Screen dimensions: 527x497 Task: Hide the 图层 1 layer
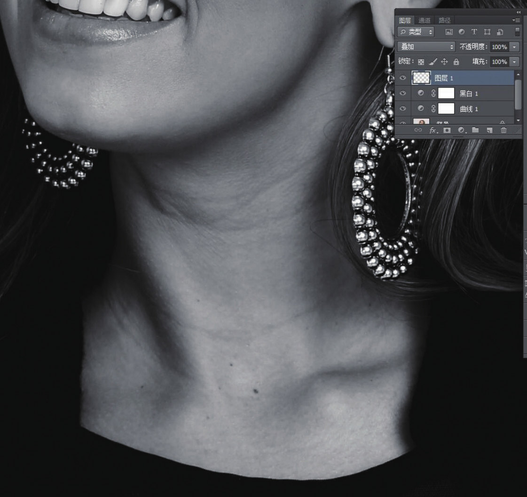point(403,78)
